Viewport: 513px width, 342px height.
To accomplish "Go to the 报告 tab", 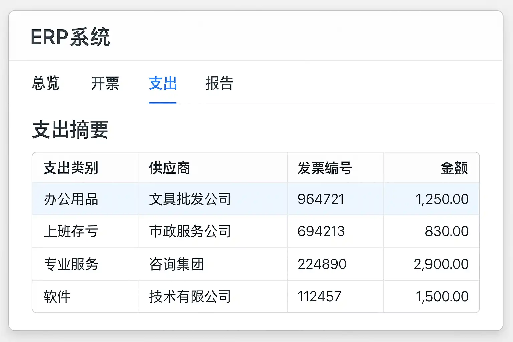I will point(219,83).
